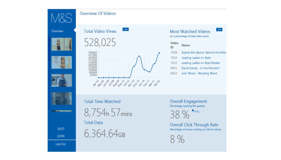Click the engagement up-arrow 4% indicator

[x=195, y=111]
